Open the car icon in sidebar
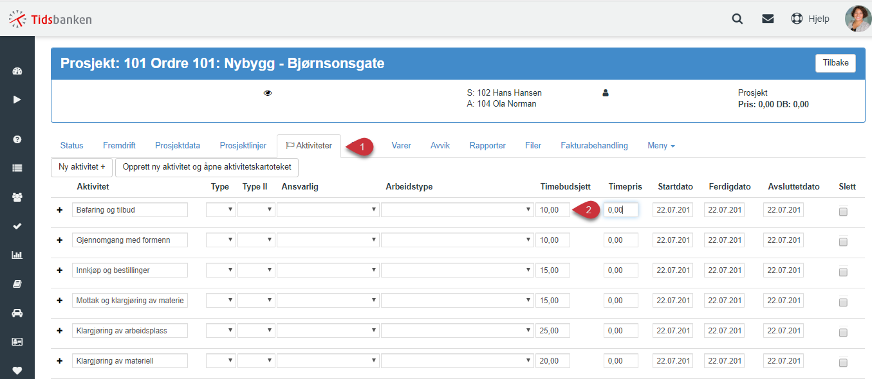872x379 pixels. pyautogui.click(x=17, y=313)
